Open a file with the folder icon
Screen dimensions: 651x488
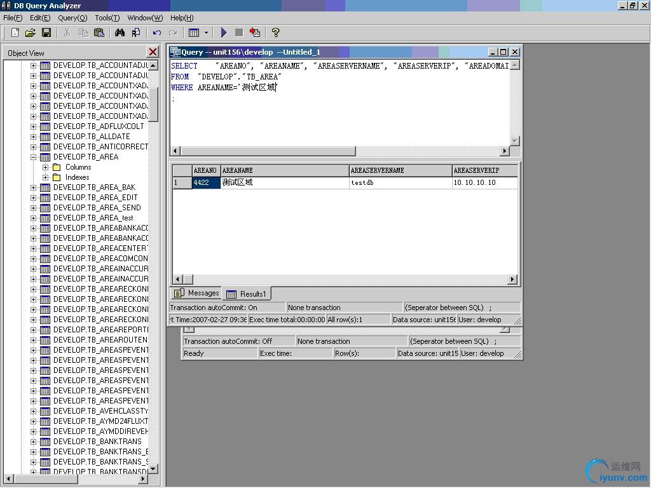(31, 32)
